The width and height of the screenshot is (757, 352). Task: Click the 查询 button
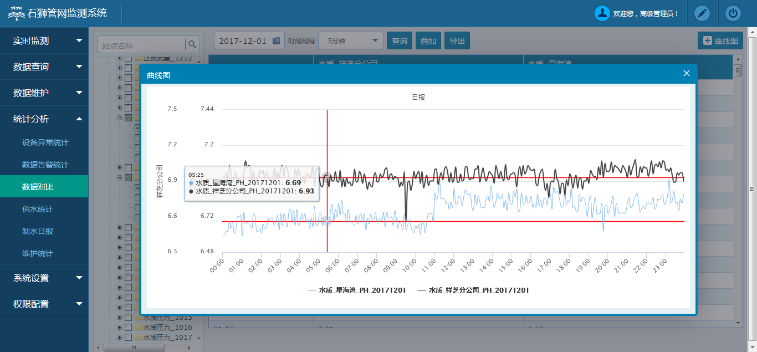tap(399, 41)
